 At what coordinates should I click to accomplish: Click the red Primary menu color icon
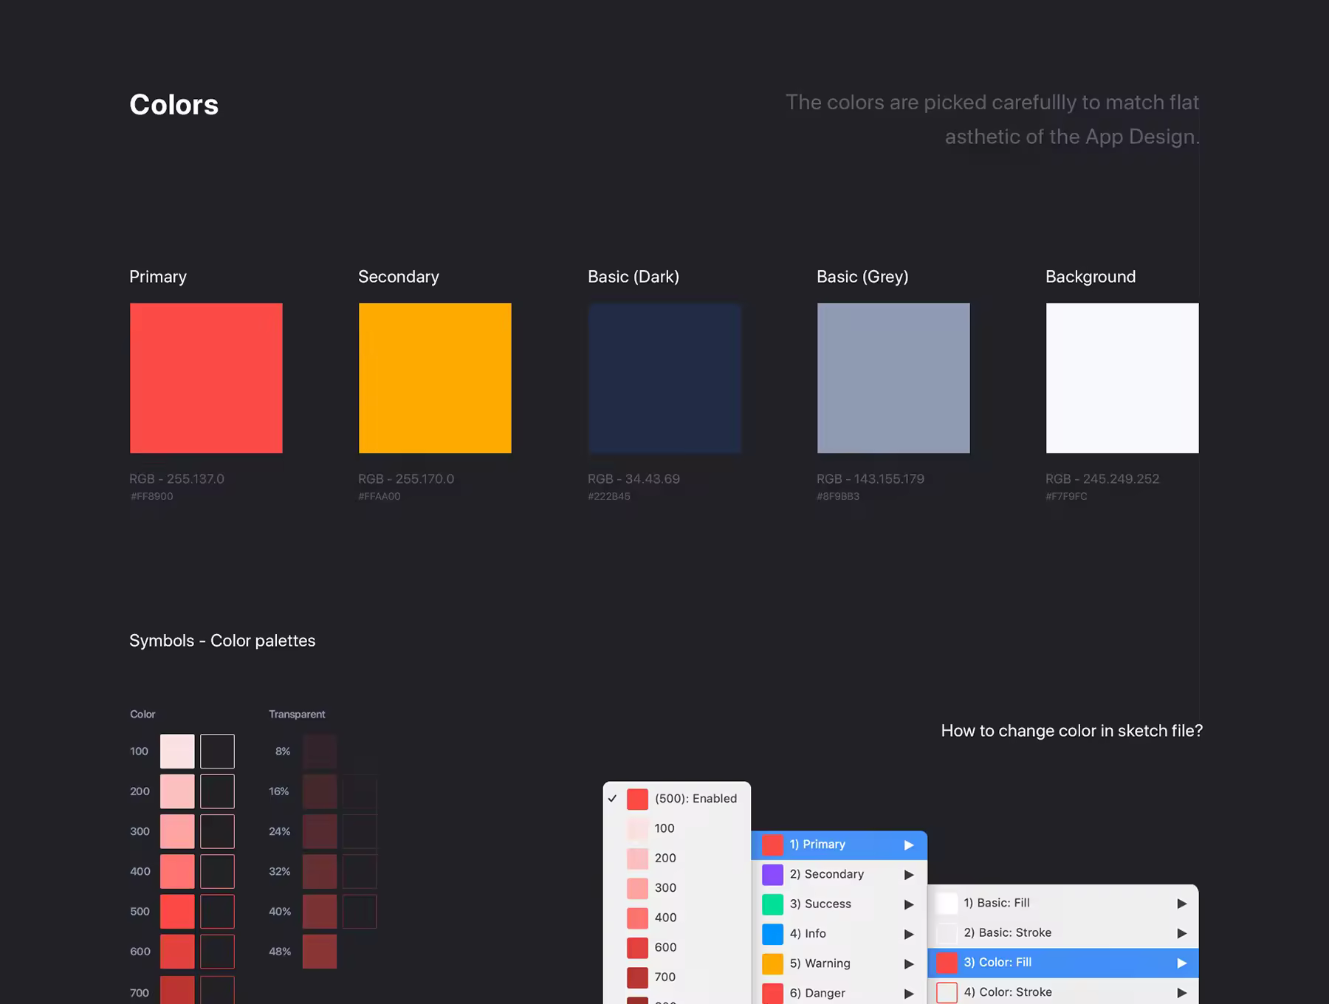(772, 845)
